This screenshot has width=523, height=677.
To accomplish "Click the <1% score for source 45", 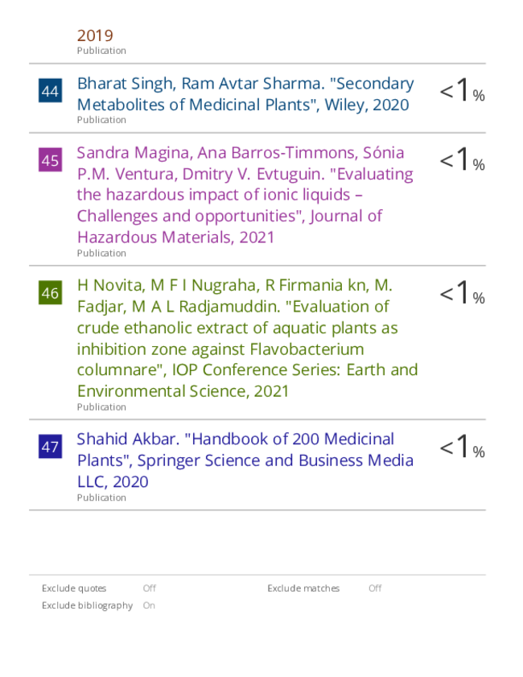I will click(x=462, y=159).
